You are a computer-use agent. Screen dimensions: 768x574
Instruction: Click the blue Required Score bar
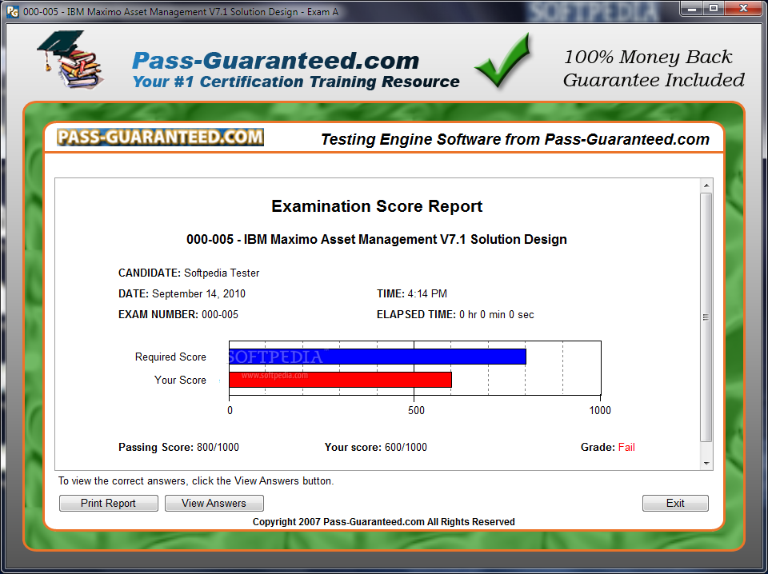click(378, 357)
